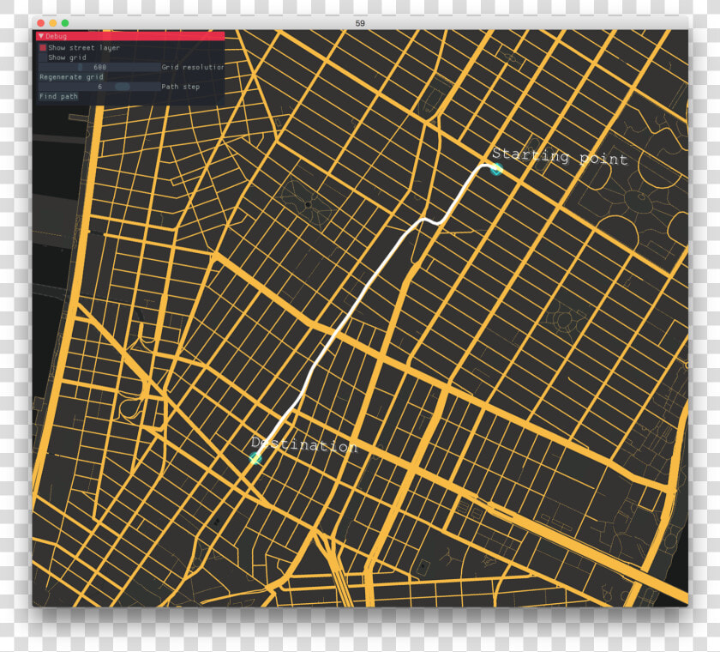Viewport: 720px width, 652px height.
Task: Click the "Starting point" label text
Action: [x=560, y=156]
